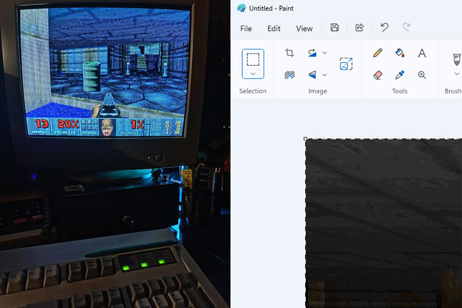Screen dimensions: 462x308
Task: Click the Share icon in Paint
Action: pyautogui.click(x=359, y=28)
